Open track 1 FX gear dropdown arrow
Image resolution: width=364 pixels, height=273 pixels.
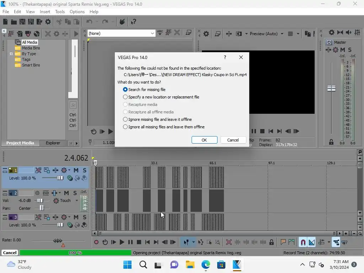[x=69, y=170]
